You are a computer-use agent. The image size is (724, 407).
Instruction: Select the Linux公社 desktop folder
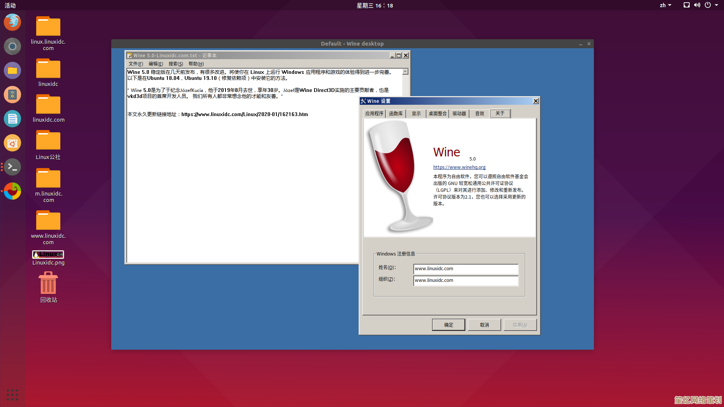48,145
